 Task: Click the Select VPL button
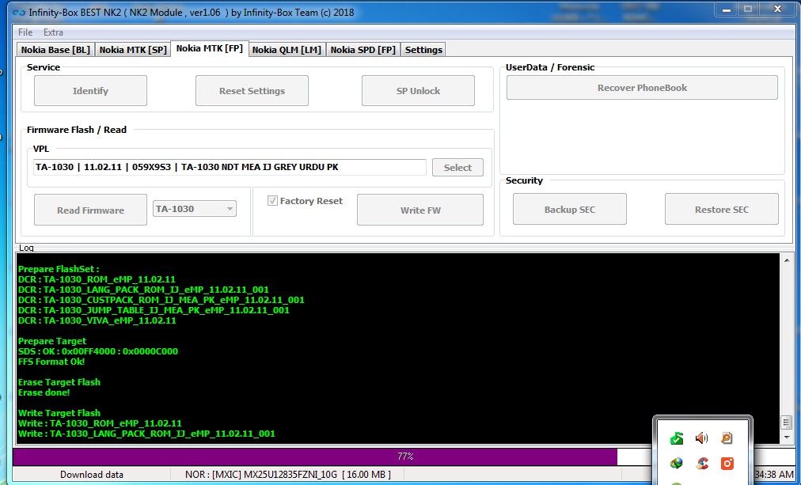457,168
